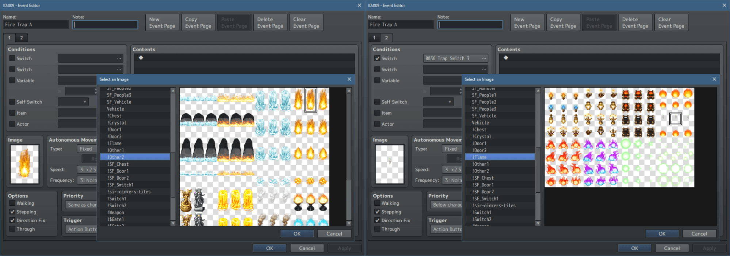Grab scrollbar thumb of right image file list
Image resolution: width=730 pixels, height=256 pixels.
[x=538, y=169]
